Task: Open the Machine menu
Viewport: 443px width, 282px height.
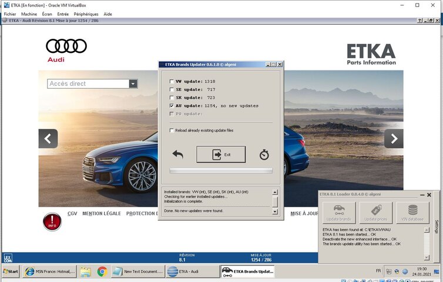Action: pyautogui.click(x=29, y=14)
